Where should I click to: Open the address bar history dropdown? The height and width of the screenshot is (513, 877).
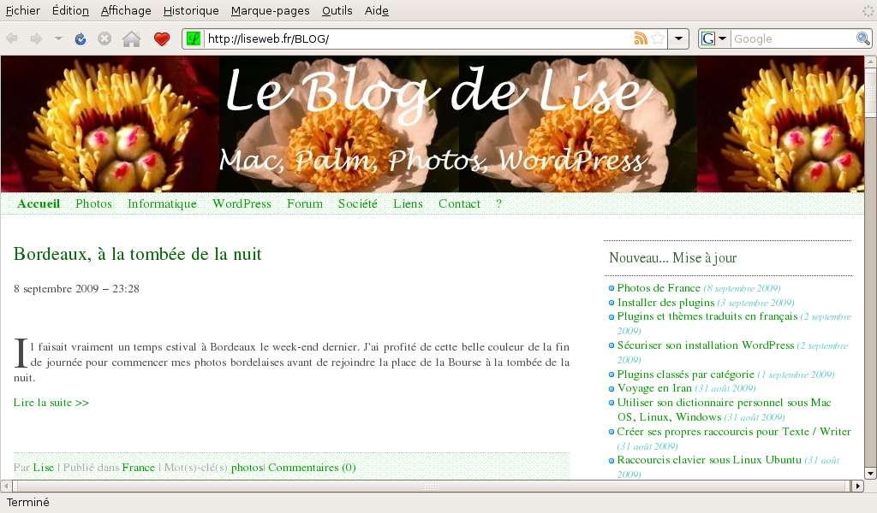(678, 38)
